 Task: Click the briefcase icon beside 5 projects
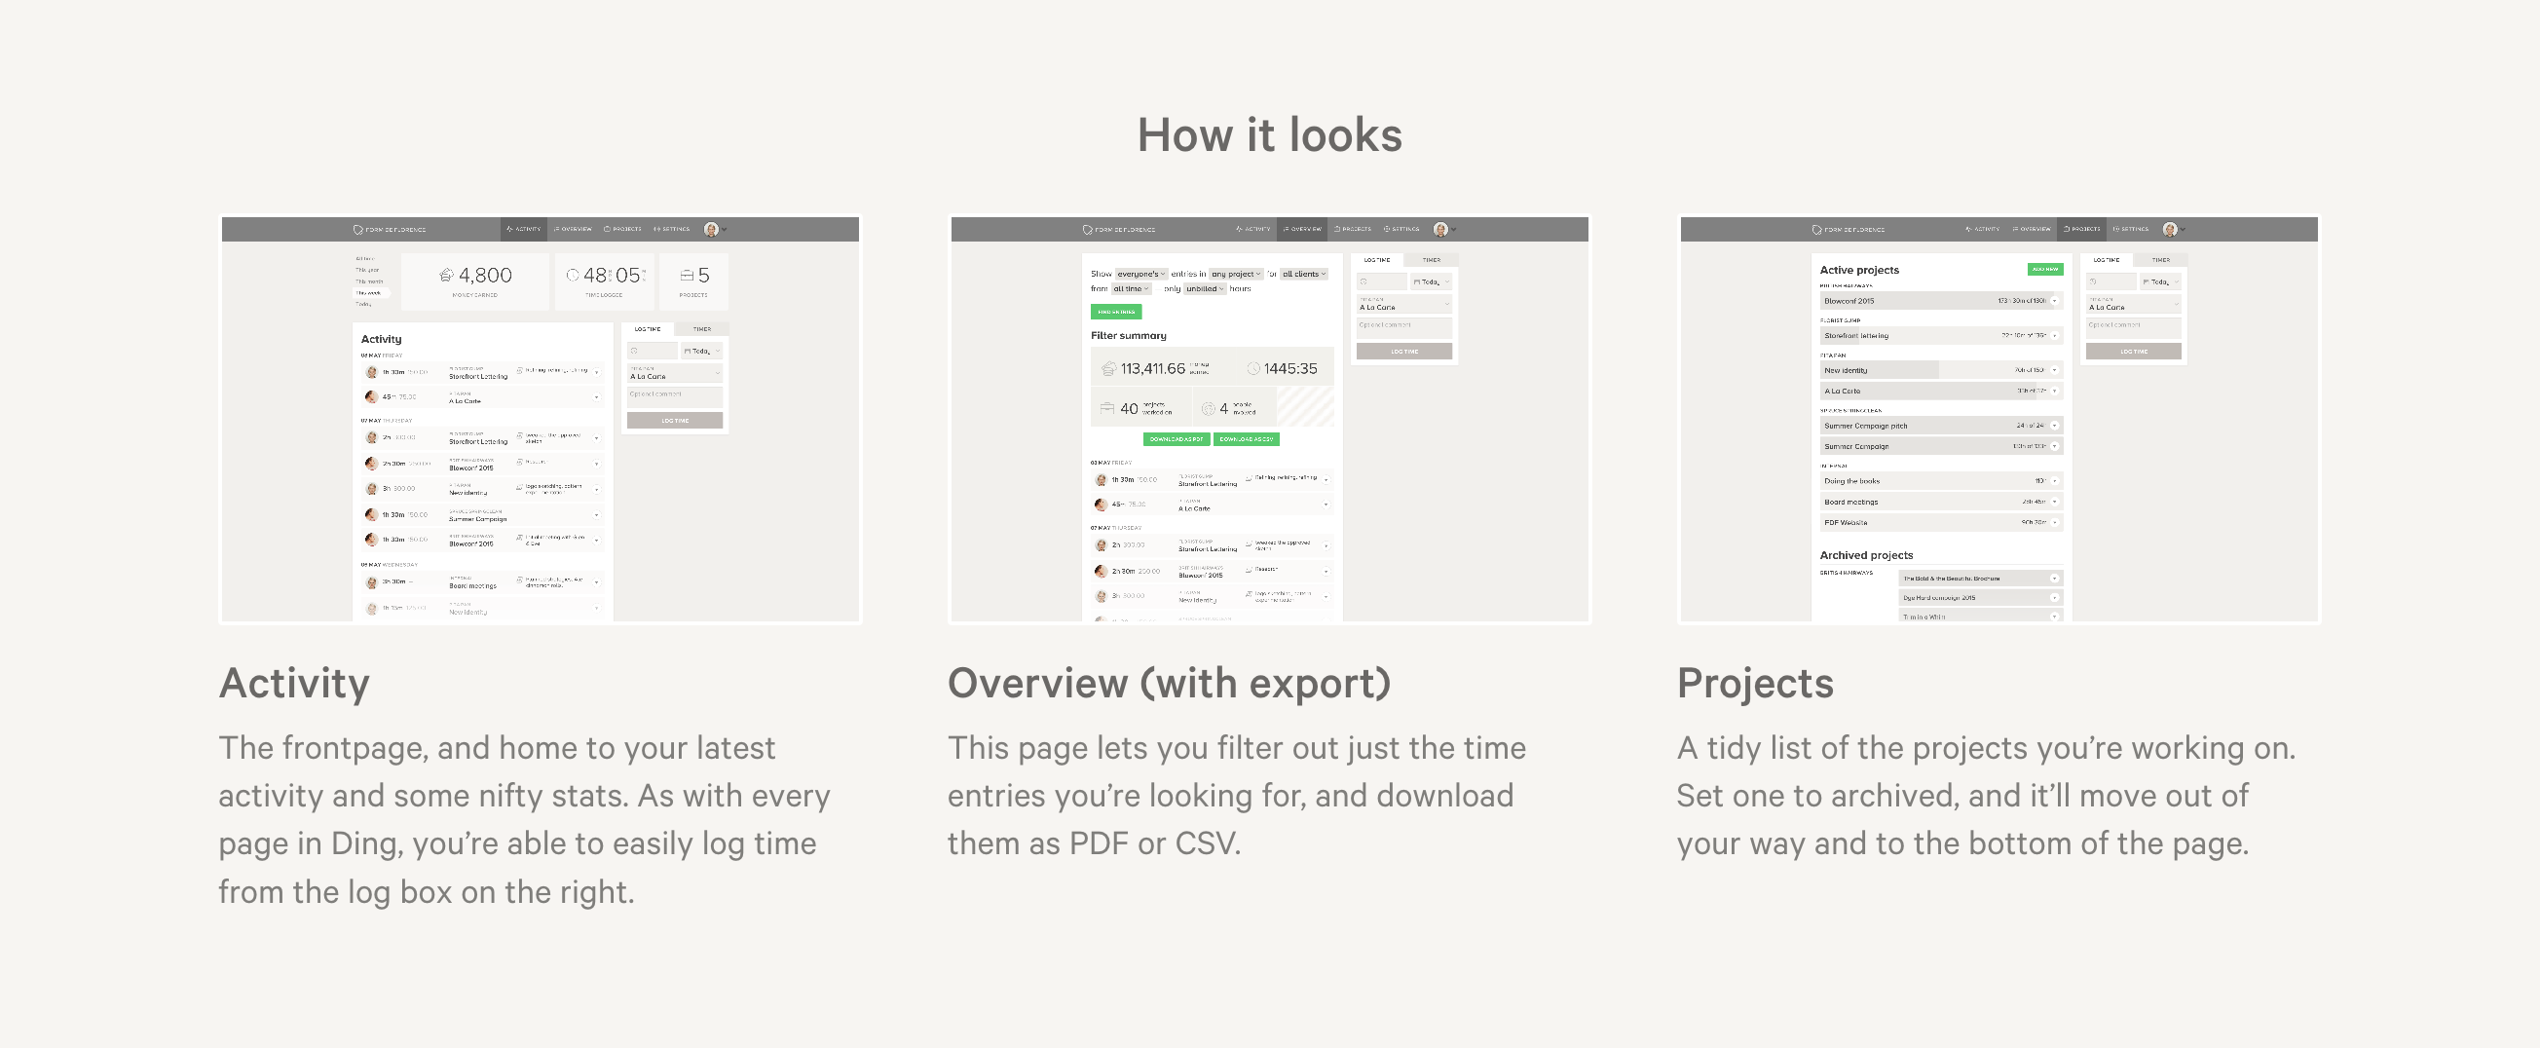[x=688, y=276]
